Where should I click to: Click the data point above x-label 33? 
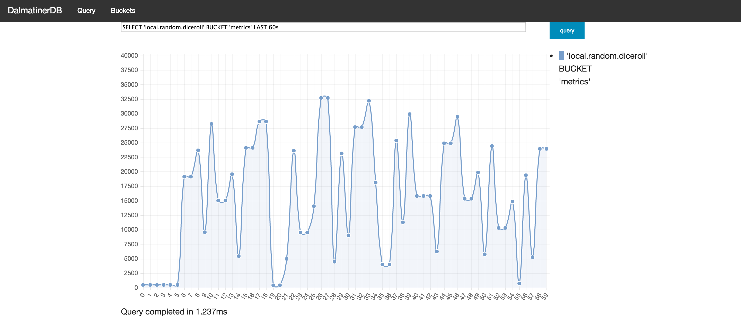point(369,101)
